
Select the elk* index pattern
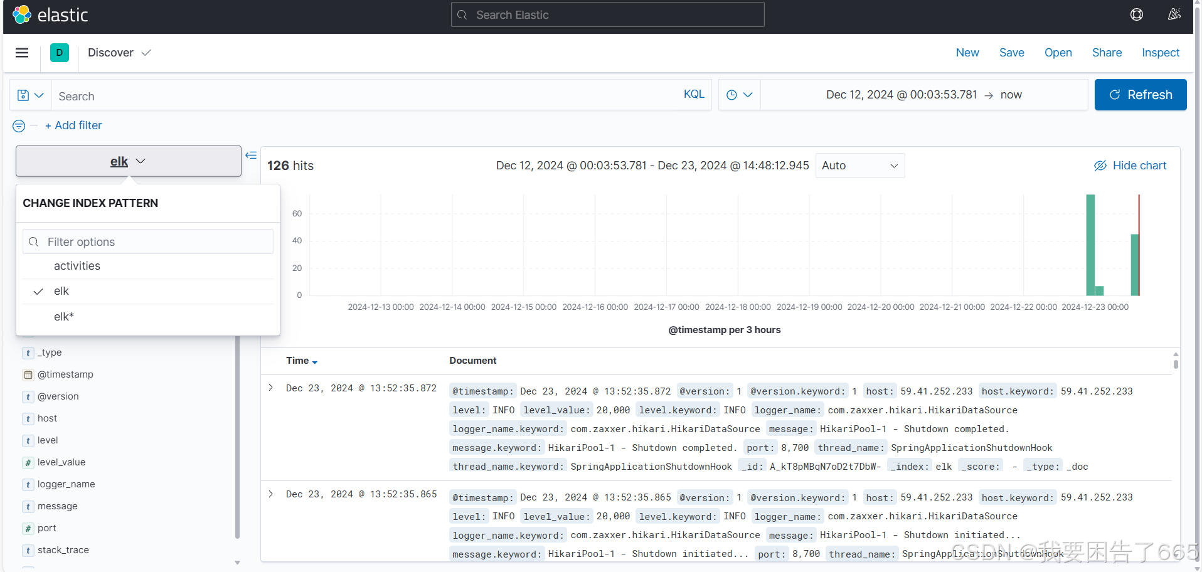click(x=63, y=316)
